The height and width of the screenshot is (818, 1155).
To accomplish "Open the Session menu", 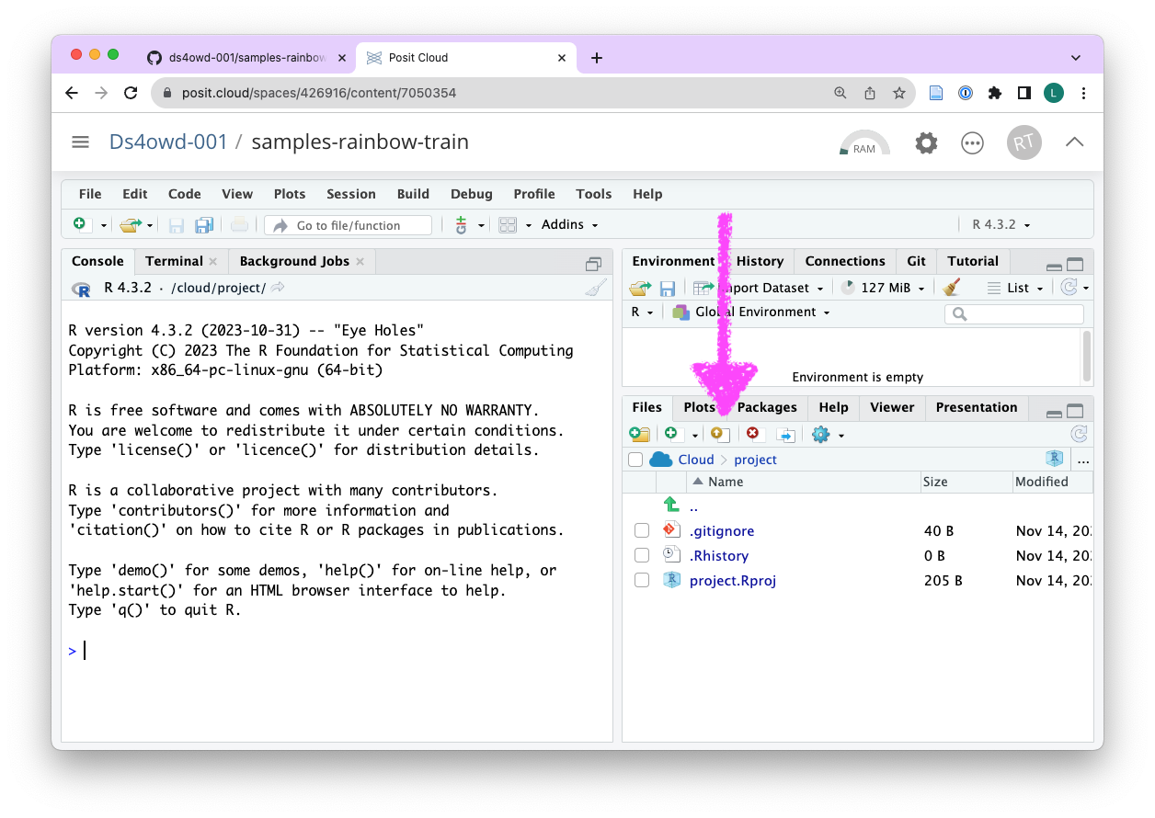I will [350, 194].
